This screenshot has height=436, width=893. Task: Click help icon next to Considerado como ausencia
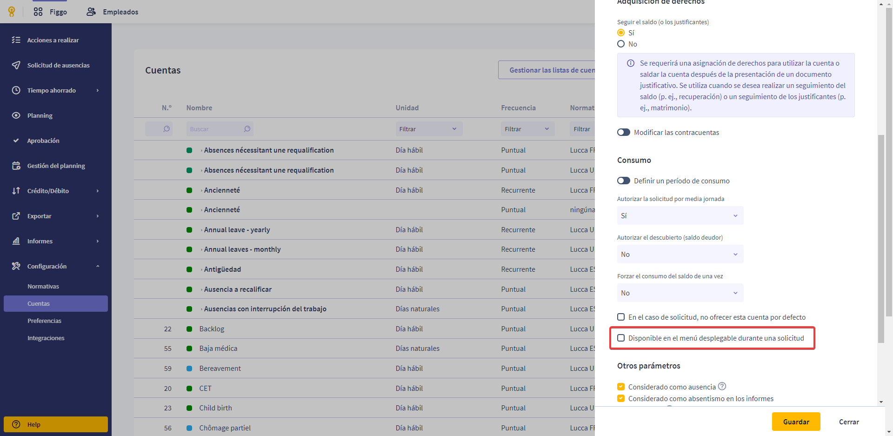pyautogui.click(x=722, y=386)
